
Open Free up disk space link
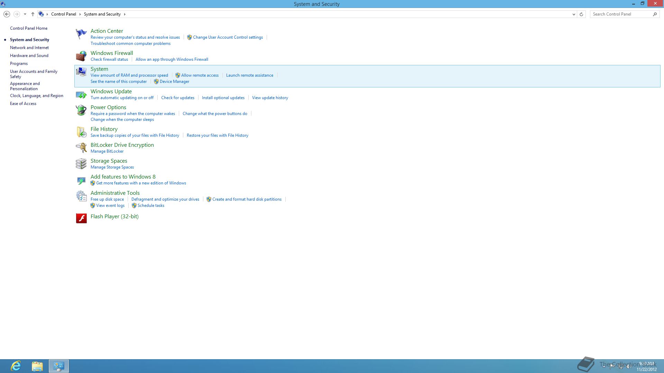tap(107, 199)
